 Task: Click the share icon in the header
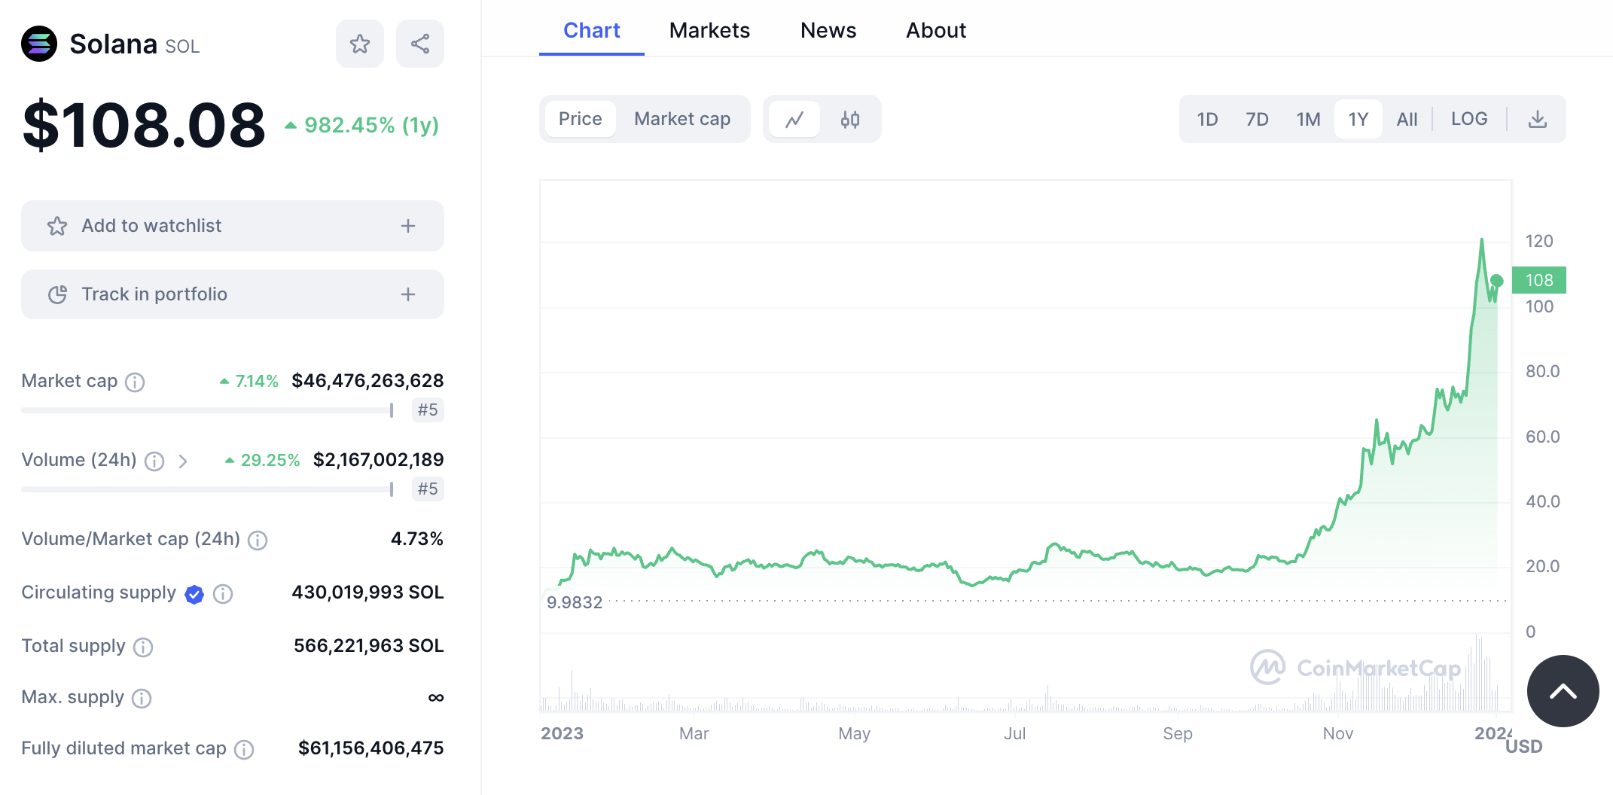click(420, 44)
